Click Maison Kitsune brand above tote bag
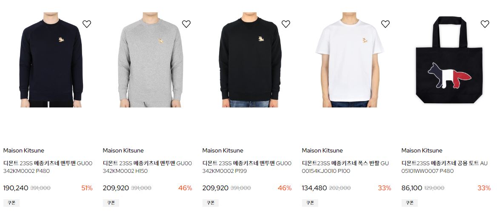 click(x=422, y=150)
